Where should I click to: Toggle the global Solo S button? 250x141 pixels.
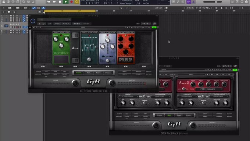pyautogui.click(x=14, y=12)
